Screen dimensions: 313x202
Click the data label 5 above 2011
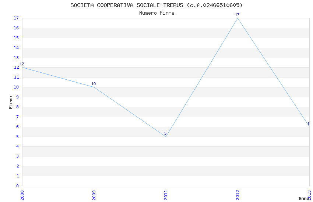(165, 133)
